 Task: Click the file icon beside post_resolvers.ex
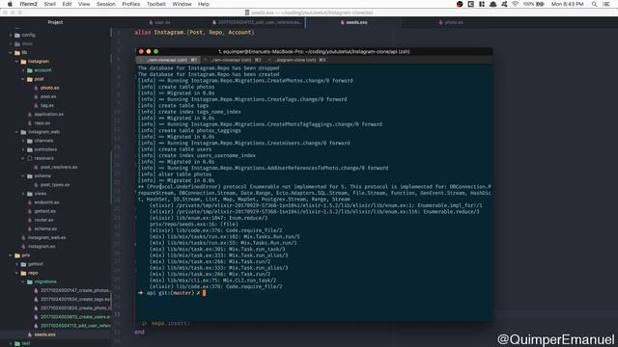coord(36,167)
